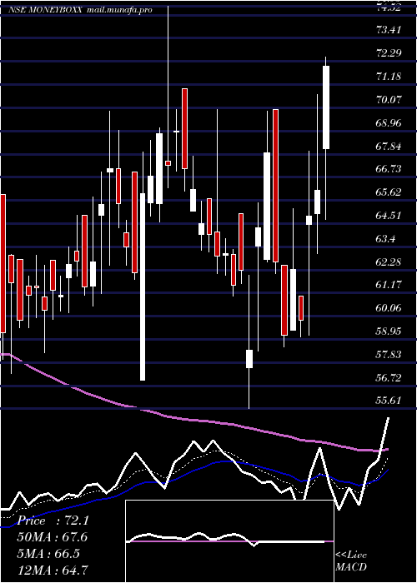Viewport: 417px width, 583px height.
Task: Click the 67.84 price axis label
Action: pos(389,146)
